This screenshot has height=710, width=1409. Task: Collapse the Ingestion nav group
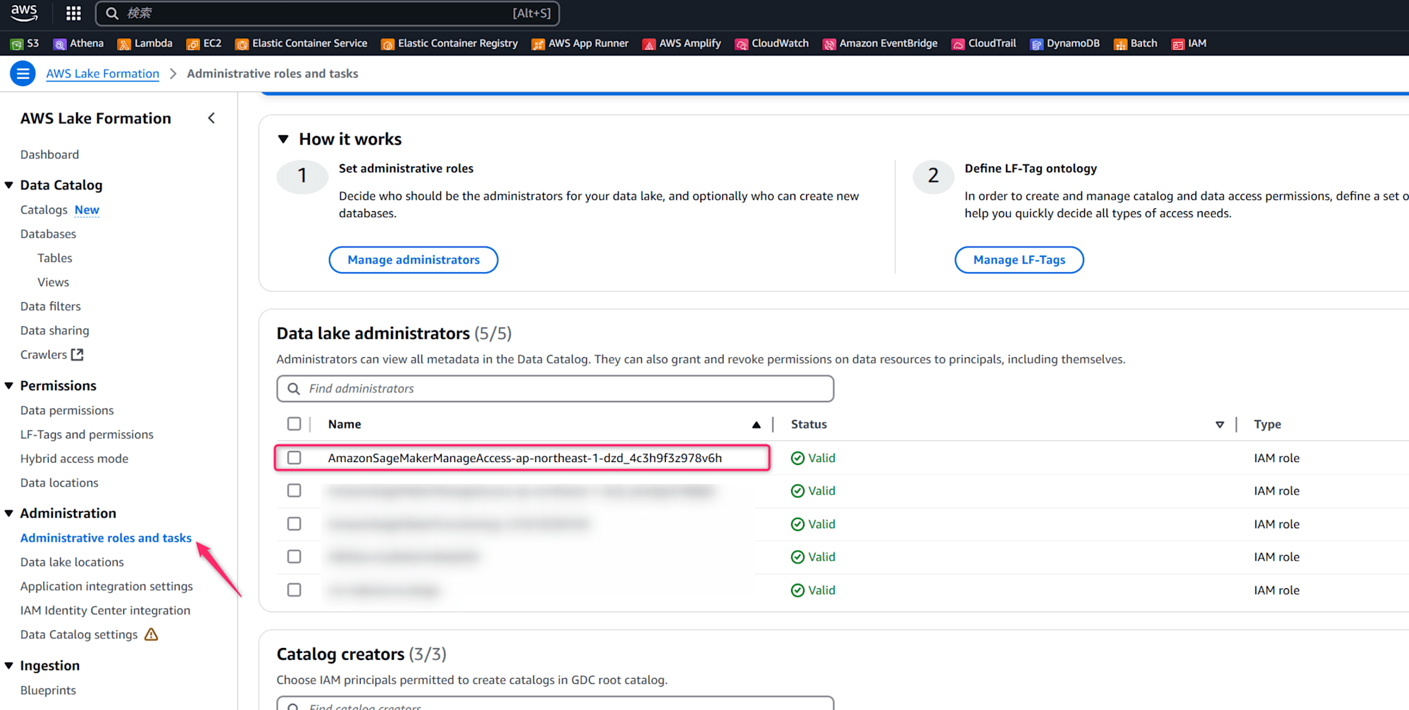coord(9,666)
